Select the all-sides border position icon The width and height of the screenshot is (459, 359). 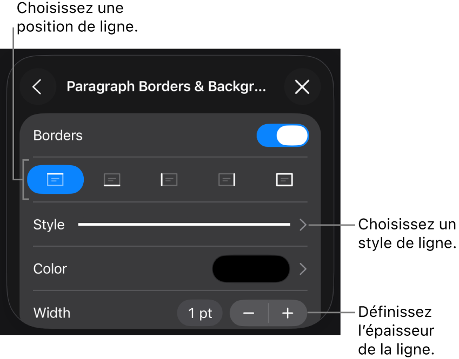pyautogui.click(x=284, y=179)
